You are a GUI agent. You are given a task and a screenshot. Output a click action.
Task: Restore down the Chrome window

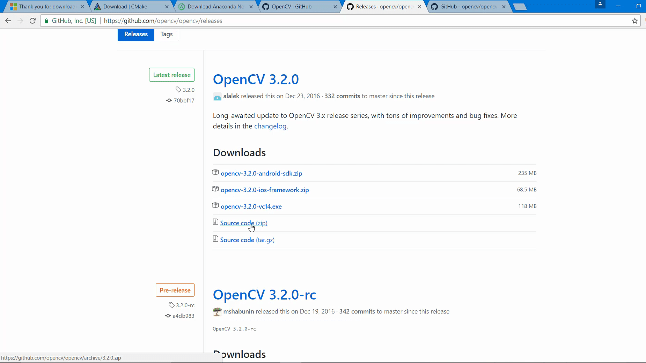point(638,6)
